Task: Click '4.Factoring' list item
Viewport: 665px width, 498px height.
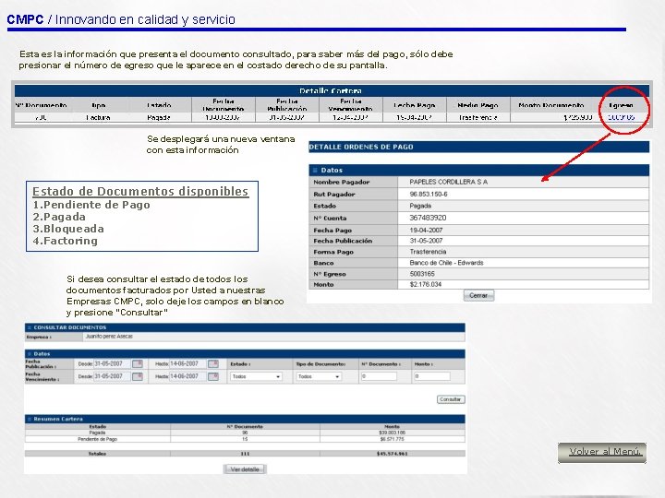Action: coord(66,241)
